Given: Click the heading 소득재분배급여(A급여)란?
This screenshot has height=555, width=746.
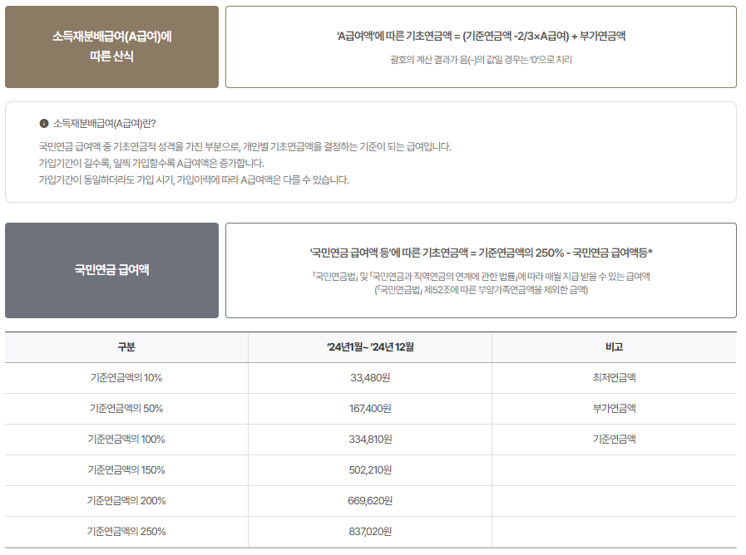Looking at the screenshot, I should (104, 124).
